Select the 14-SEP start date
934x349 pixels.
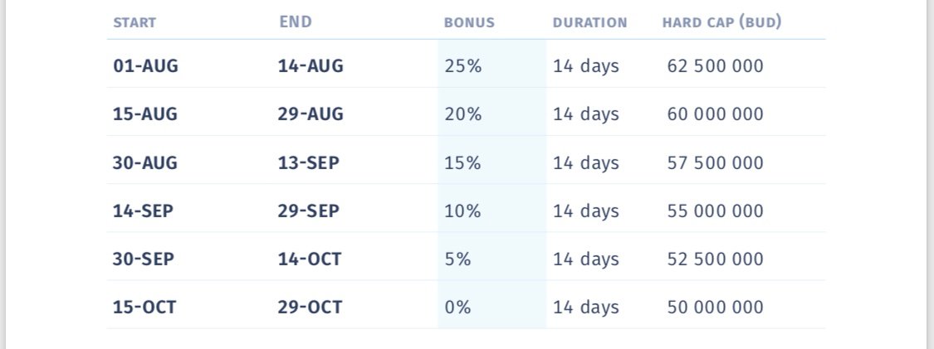[143, 211]
